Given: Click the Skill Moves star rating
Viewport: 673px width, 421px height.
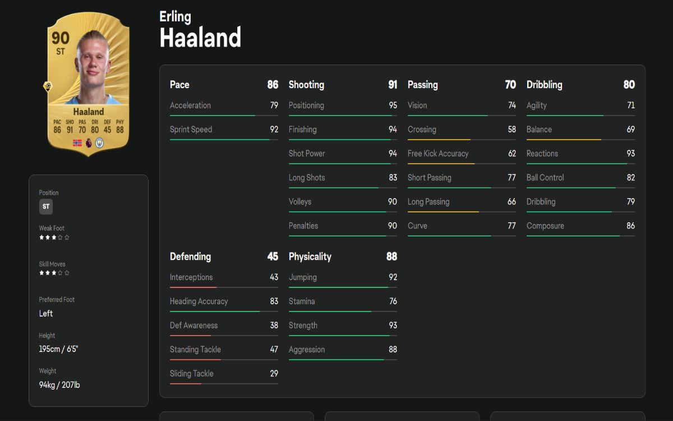Looking at the screenshot, I should click(54, 273).
